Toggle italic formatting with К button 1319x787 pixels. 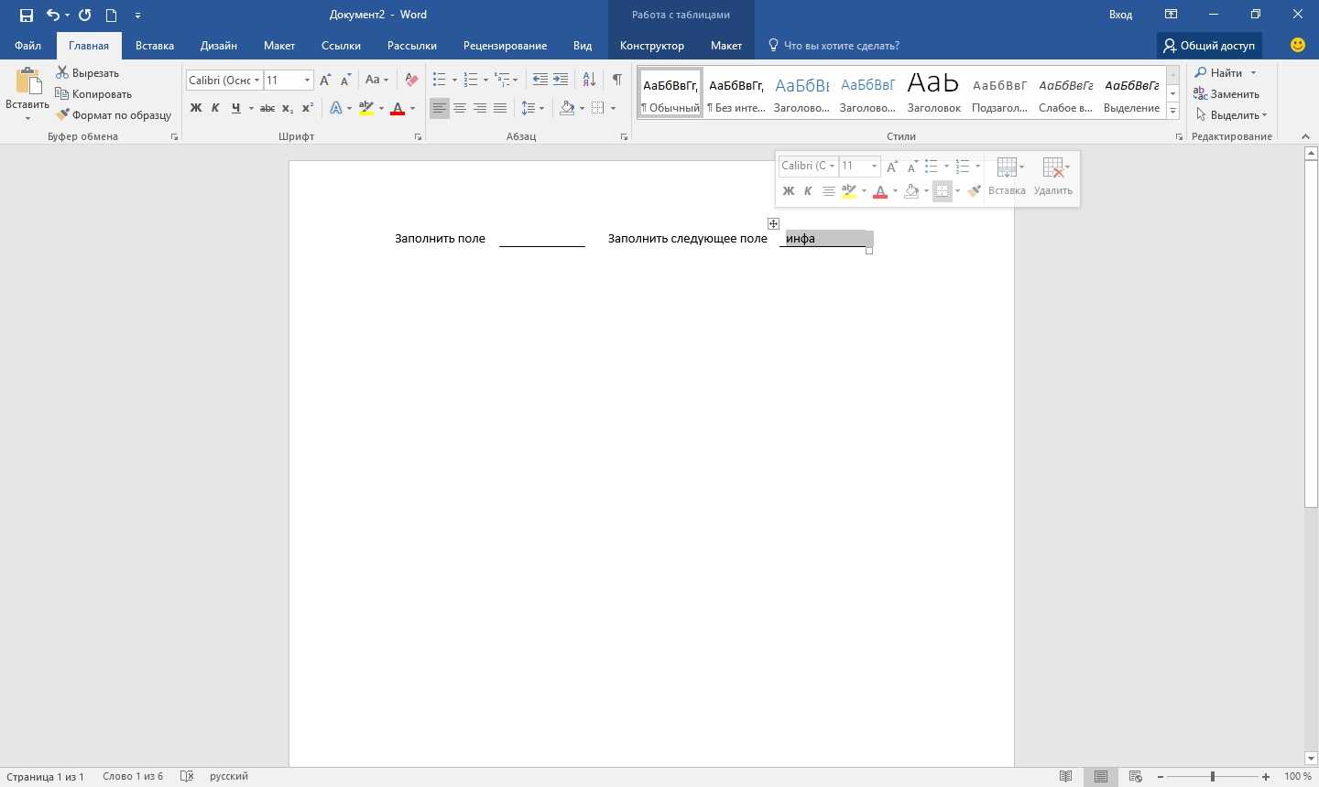point(216,108)
